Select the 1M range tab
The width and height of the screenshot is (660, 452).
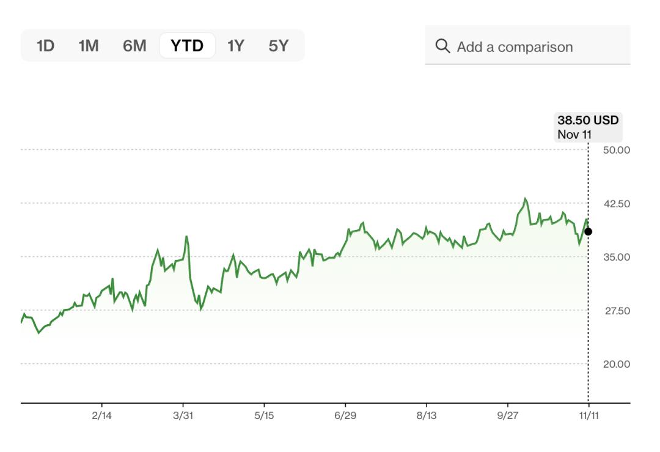[88, 46]
